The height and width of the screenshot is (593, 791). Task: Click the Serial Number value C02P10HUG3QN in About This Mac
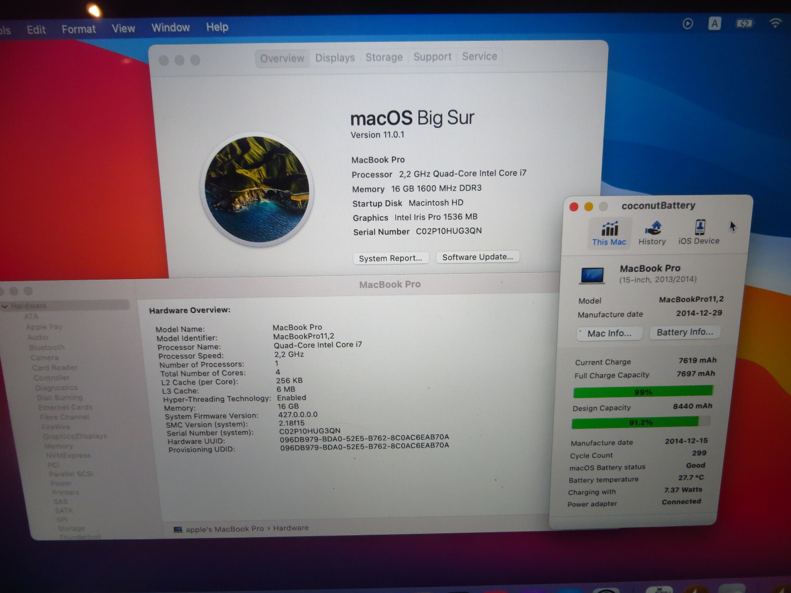point(448,231)
